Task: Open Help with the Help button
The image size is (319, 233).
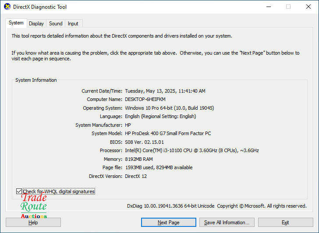Action: (x=33, y=223)
